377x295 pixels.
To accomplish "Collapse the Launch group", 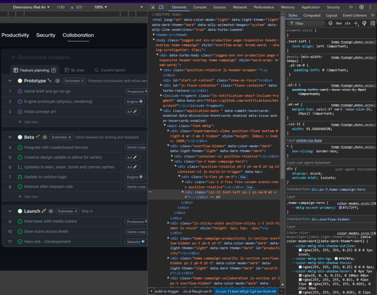I will pyautogui.click(x=10, y=211).
